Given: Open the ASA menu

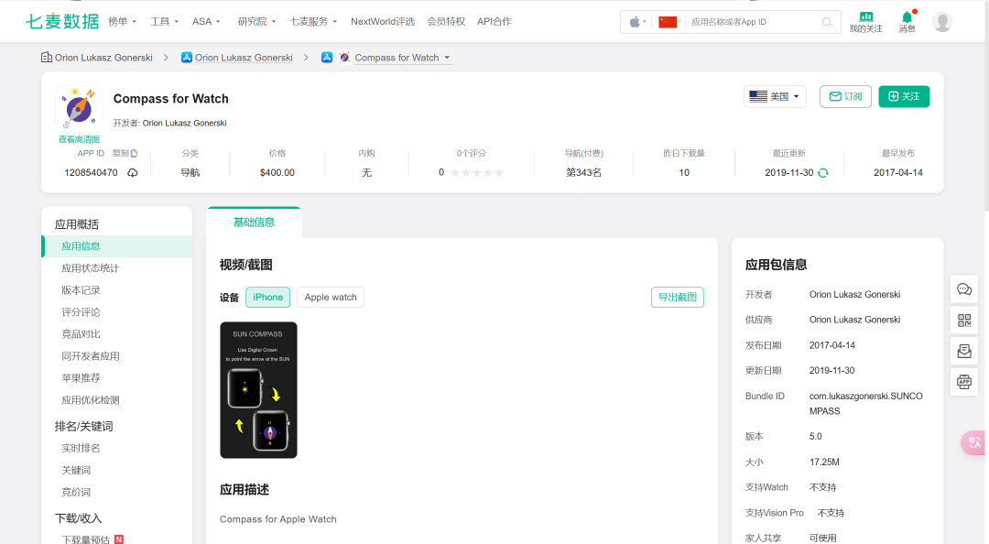Looking at the screenshot, I should (x=206, y=21).
